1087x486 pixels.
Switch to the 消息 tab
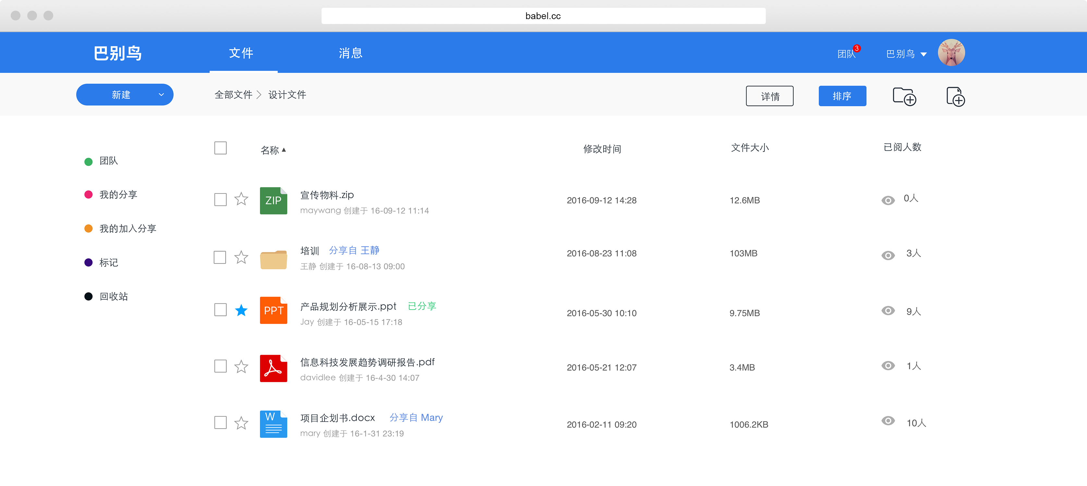(350, 52)
